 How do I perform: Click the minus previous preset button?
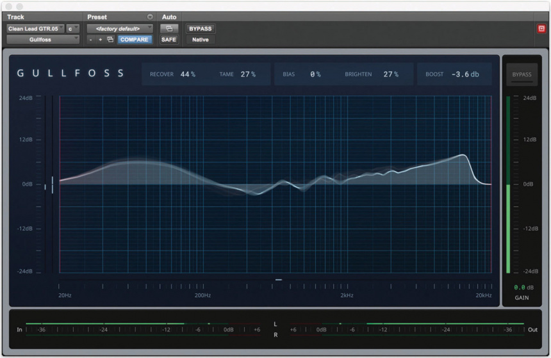pyautogui.click(x=91, y=40)
